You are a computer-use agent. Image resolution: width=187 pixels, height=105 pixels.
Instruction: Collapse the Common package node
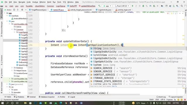(x=12, y=29)
